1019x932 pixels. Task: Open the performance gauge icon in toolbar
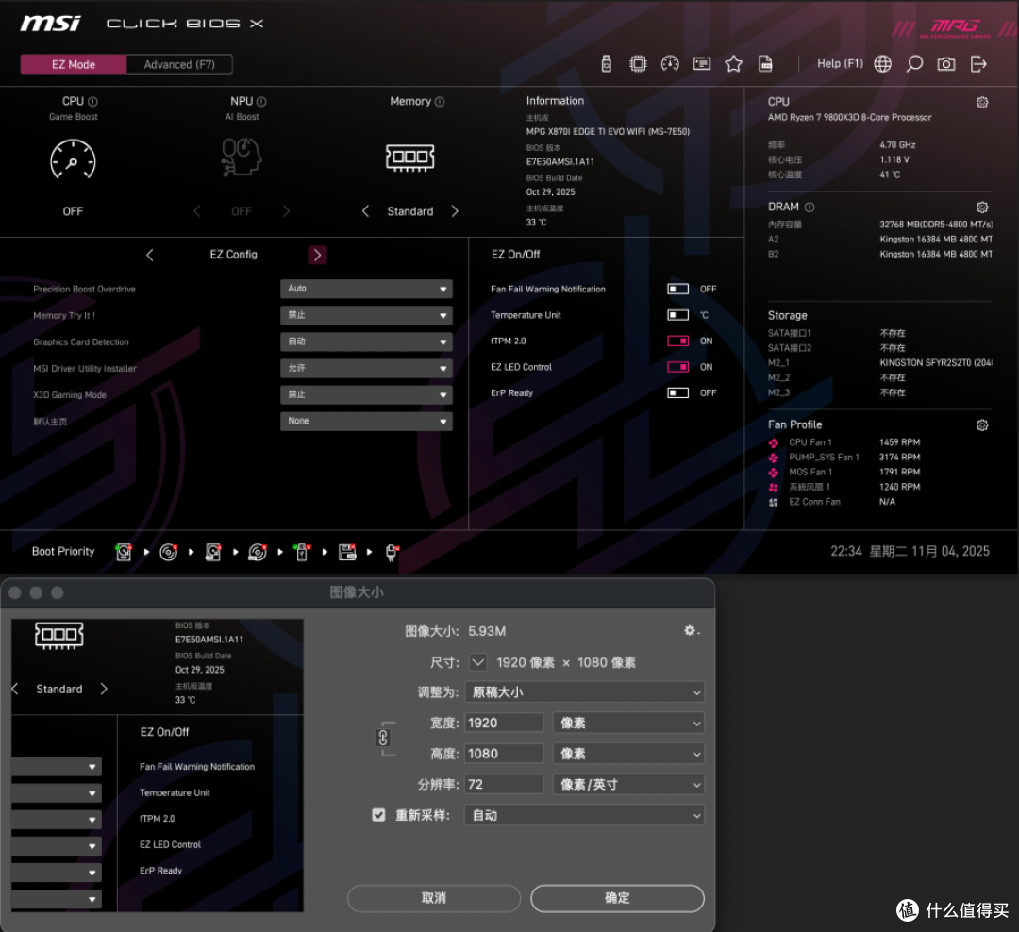(669, 64)
